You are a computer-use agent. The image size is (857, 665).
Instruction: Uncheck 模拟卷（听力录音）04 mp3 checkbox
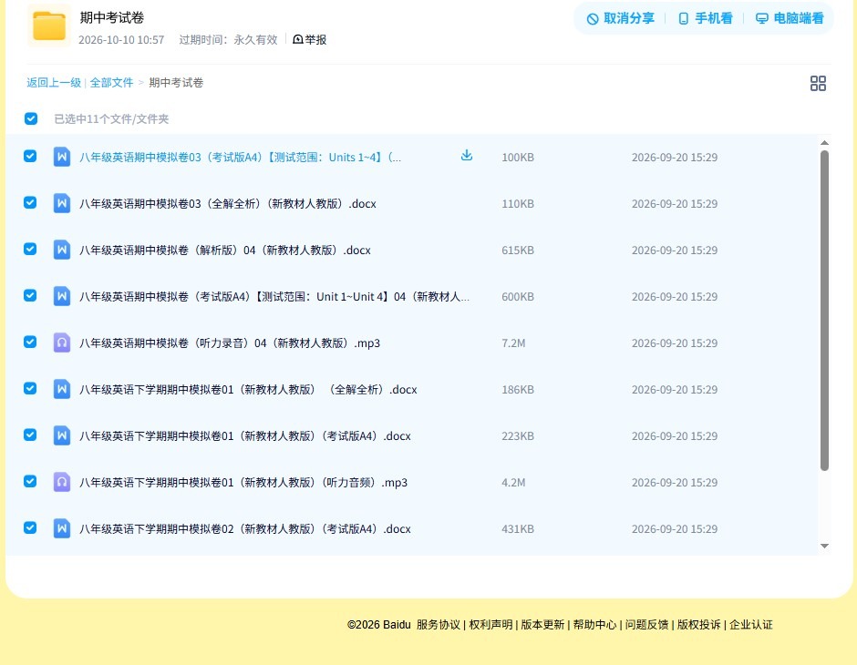click(30, 342)
